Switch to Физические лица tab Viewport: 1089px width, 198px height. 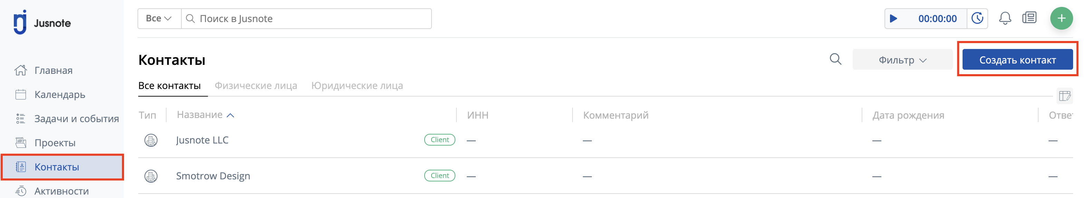256,86
